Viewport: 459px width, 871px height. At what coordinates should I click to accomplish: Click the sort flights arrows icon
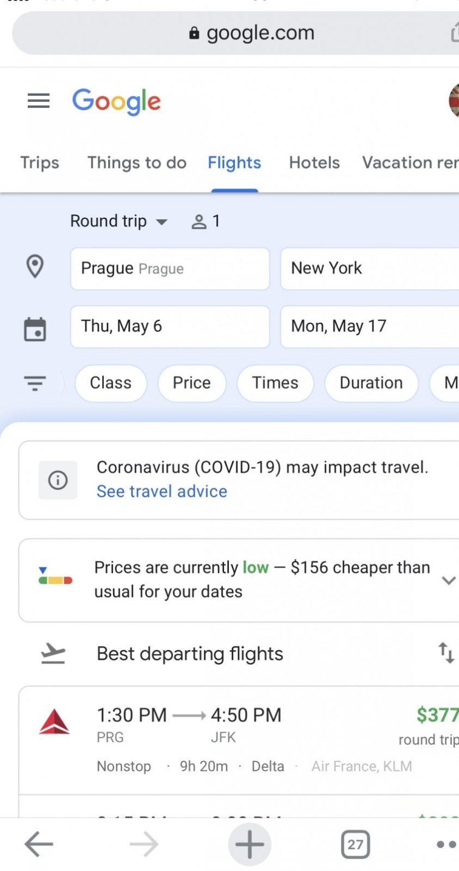tap(446, 653)
